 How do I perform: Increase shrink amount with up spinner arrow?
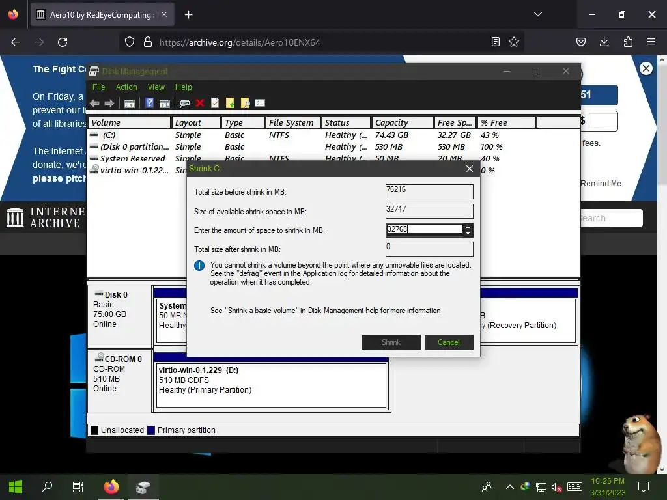point(468,227)
